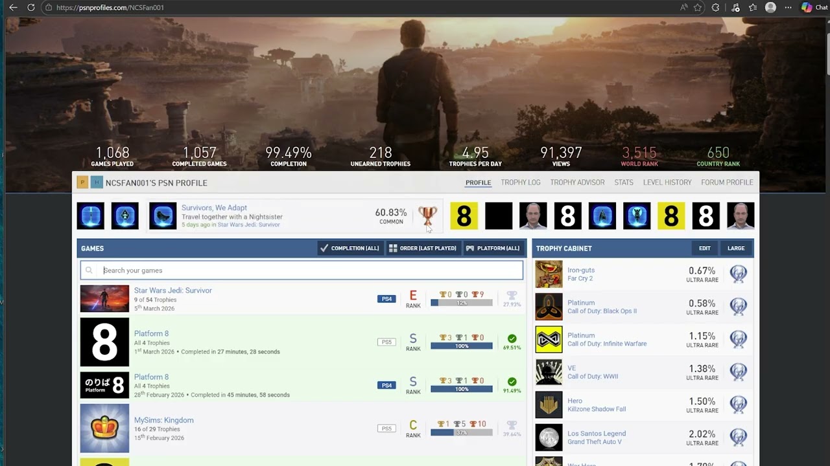Click the Search your games field
Image resolution: width=830 pixels, height=466 pixels.
pos(302,271)
